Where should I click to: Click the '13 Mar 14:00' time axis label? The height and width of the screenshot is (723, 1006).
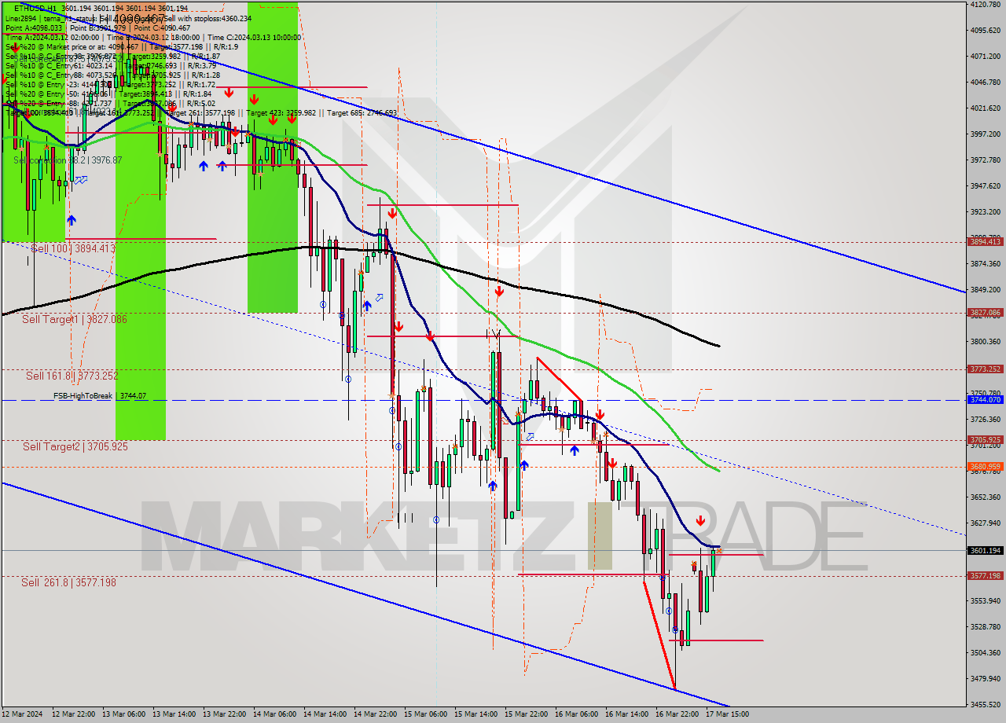click(x=173, y=714)
